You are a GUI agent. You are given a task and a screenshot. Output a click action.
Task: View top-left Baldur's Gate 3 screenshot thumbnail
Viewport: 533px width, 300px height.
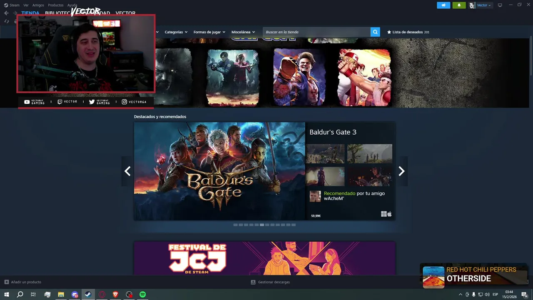tap(325, 154)
